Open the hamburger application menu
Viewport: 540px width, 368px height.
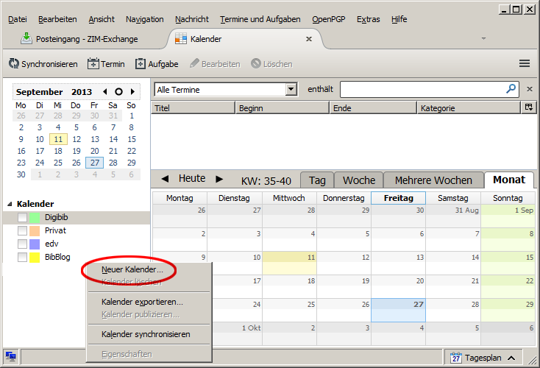(525, 64)
